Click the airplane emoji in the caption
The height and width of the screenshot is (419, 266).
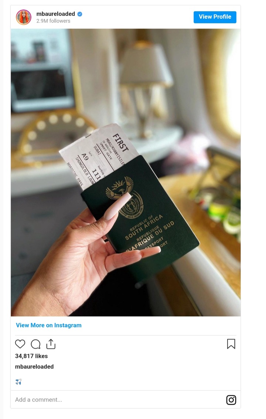[18, 382]
